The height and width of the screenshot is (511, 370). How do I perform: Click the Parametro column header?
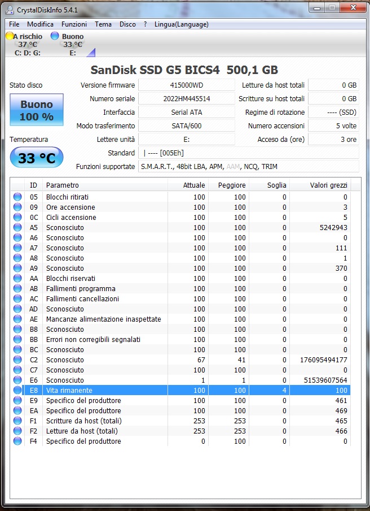tap(105, 185)
